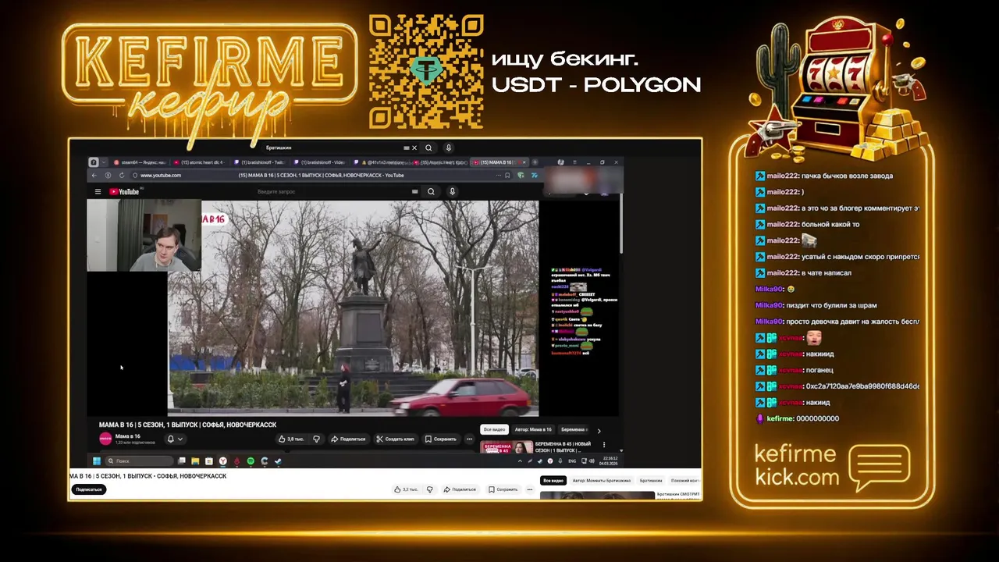Switch to the "(1) bratishkinoff - Video" tab
The width and height of the screenshot is (999, 562).
point(321,162)
